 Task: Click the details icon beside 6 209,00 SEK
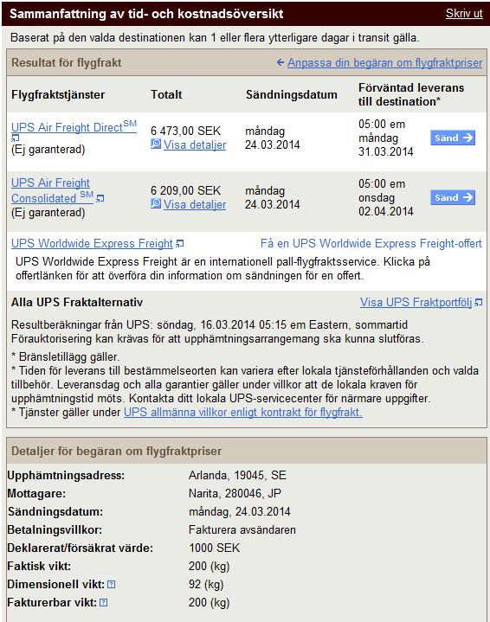click(156, 204)
